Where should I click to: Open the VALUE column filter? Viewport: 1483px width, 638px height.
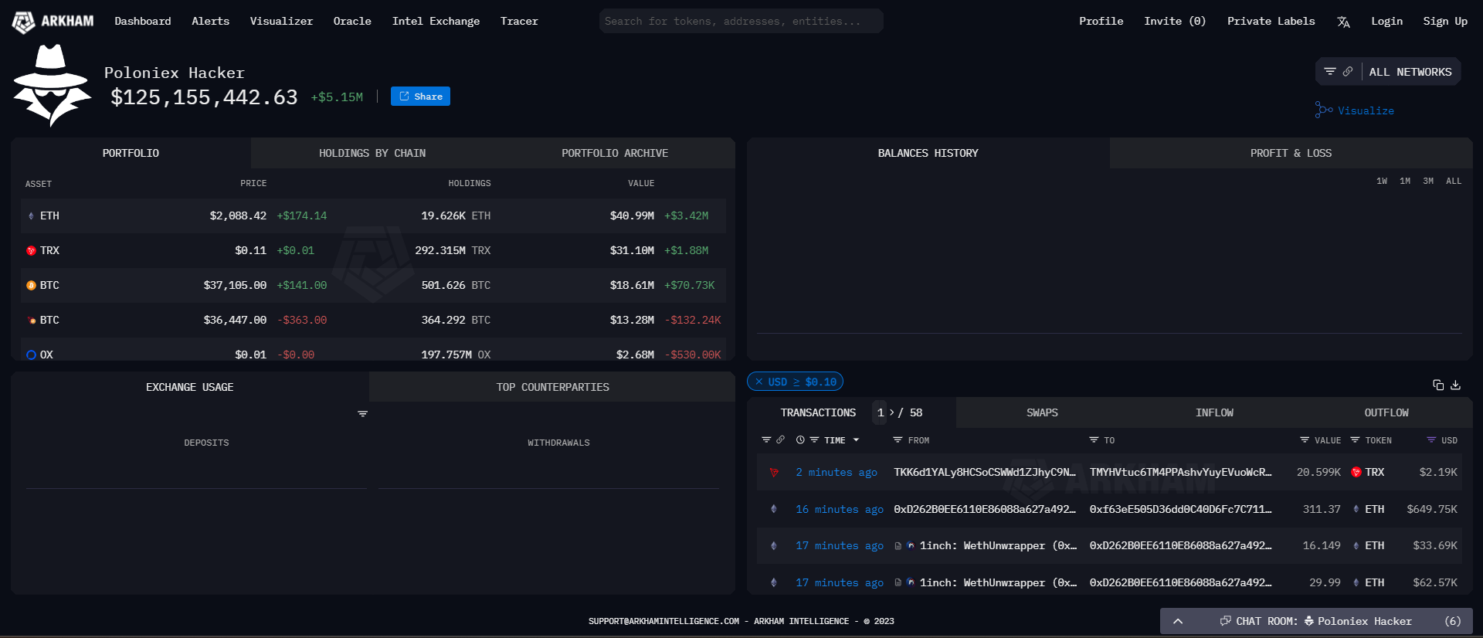[1305, 439]
